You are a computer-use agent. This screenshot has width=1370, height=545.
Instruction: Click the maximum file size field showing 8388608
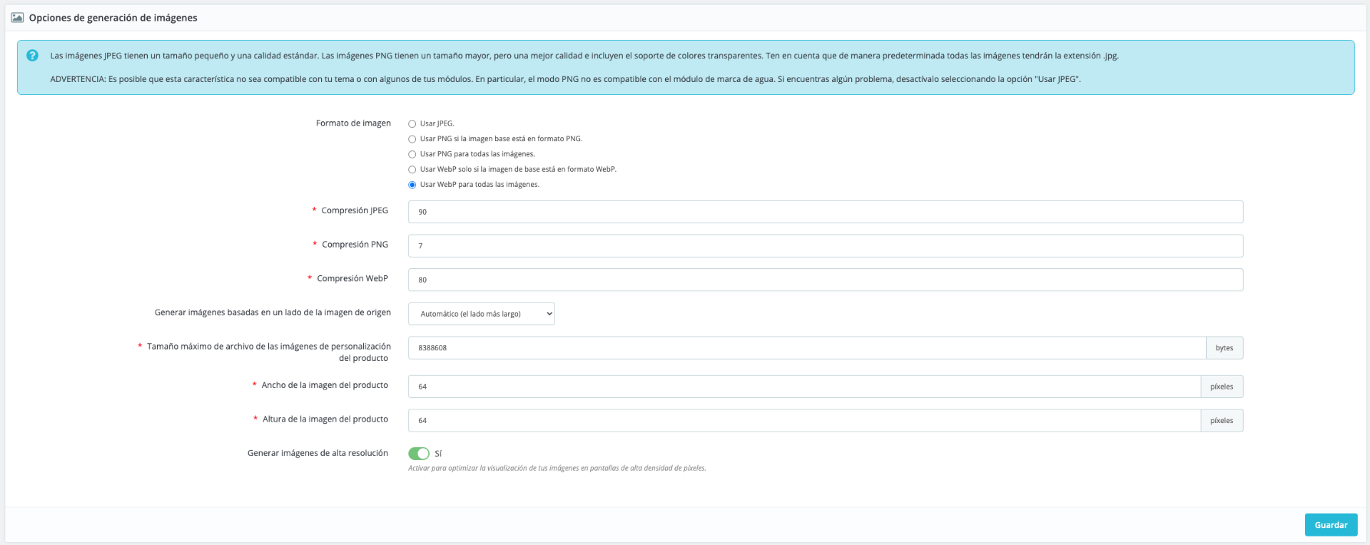click(807, 348)
